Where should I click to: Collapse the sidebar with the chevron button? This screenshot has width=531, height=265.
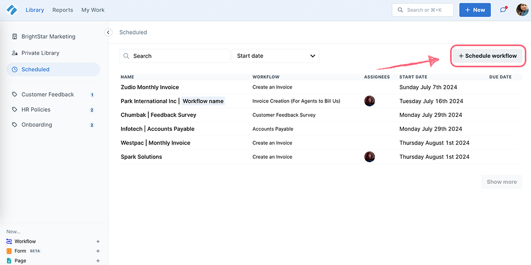tap(108, 33)
